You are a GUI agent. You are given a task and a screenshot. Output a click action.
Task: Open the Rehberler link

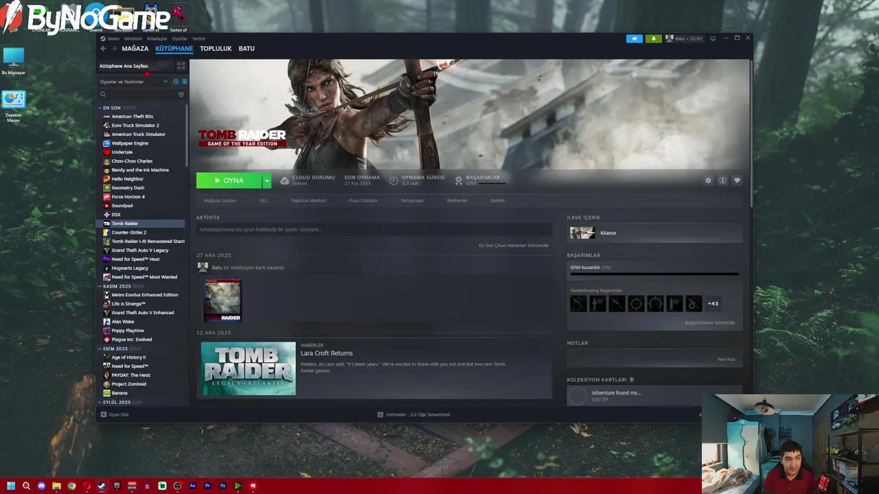pyautogui.click(x=457, y=200)
